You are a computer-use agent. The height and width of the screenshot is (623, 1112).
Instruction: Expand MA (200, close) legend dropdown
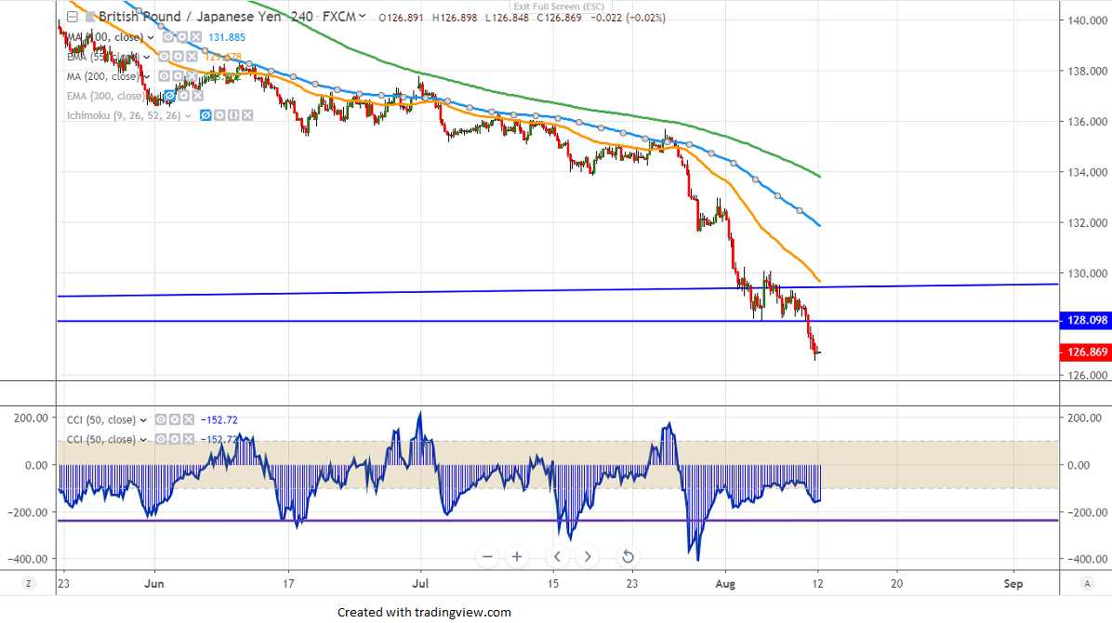pyautogui.click(x=147, y=76)
